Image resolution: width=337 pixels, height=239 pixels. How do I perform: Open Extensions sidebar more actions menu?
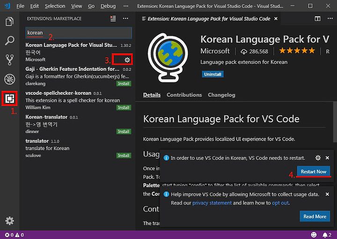125,18
